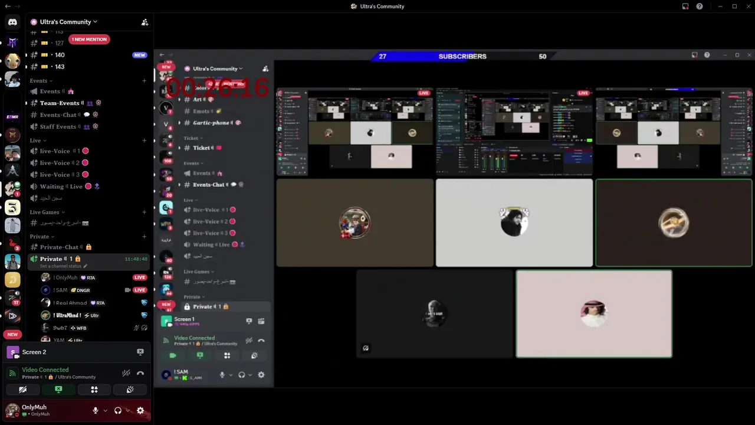755x425 pixels.
Task: Collapse the Private category
Action: (42, 237)
